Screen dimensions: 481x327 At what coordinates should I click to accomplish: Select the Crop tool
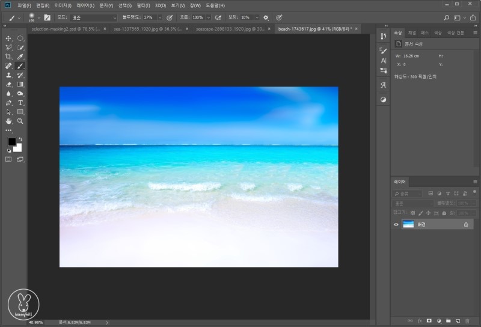click(8, 57)
